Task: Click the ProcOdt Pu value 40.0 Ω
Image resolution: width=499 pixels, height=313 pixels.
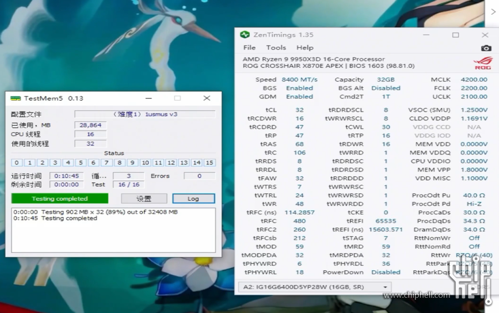Action: click(x=474, y=195)
